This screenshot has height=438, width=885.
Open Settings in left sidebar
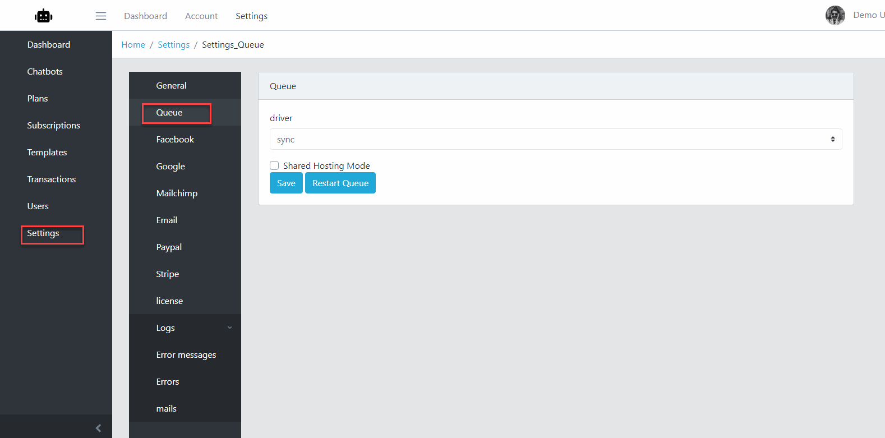(x=43, y=233)
